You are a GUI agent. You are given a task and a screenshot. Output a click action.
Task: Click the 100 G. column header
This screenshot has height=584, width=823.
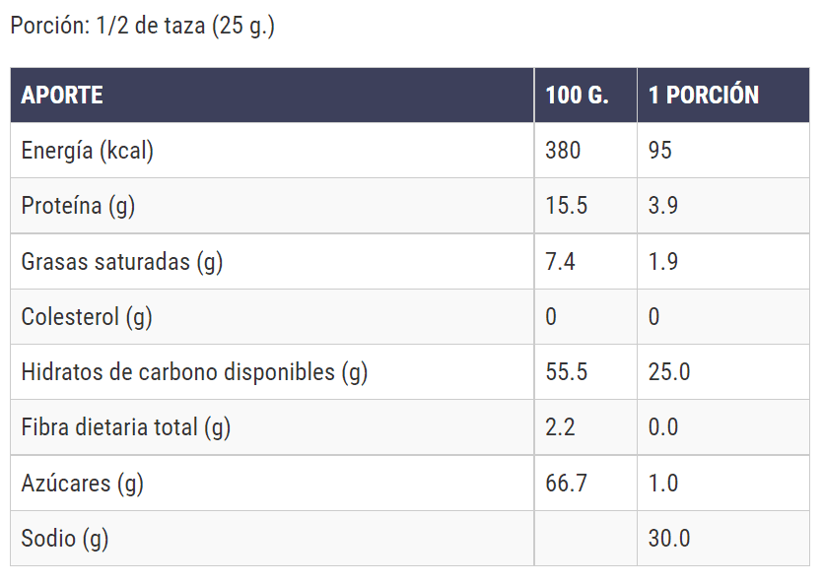[577, 96]
